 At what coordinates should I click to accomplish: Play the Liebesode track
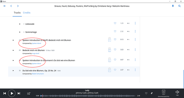pyautogui.click(x=20, y=24)
